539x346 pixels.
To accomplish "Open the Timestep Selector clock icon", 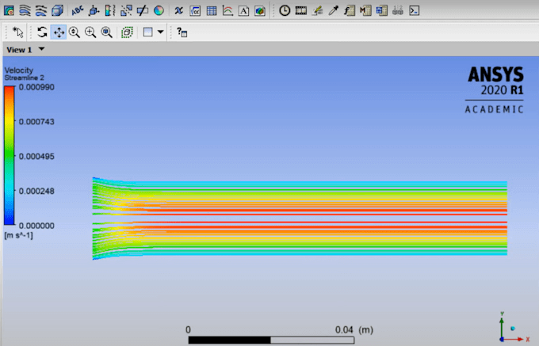I will point(285,10).
